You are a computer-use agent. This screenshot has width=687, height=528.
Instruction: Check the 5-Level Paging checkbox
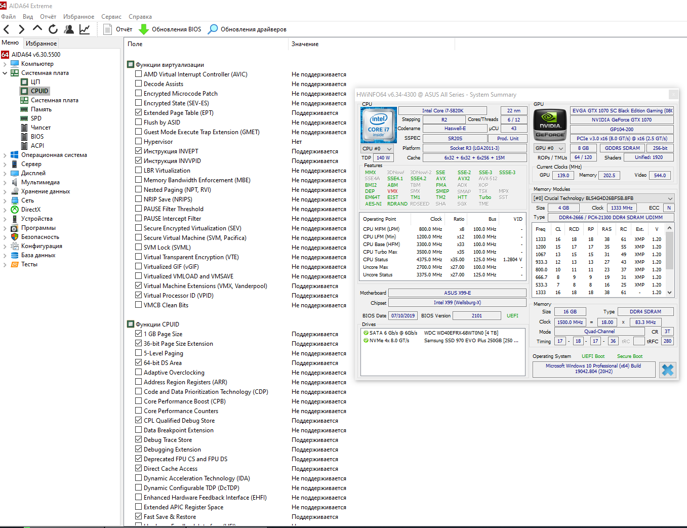[x=138, y=353]
